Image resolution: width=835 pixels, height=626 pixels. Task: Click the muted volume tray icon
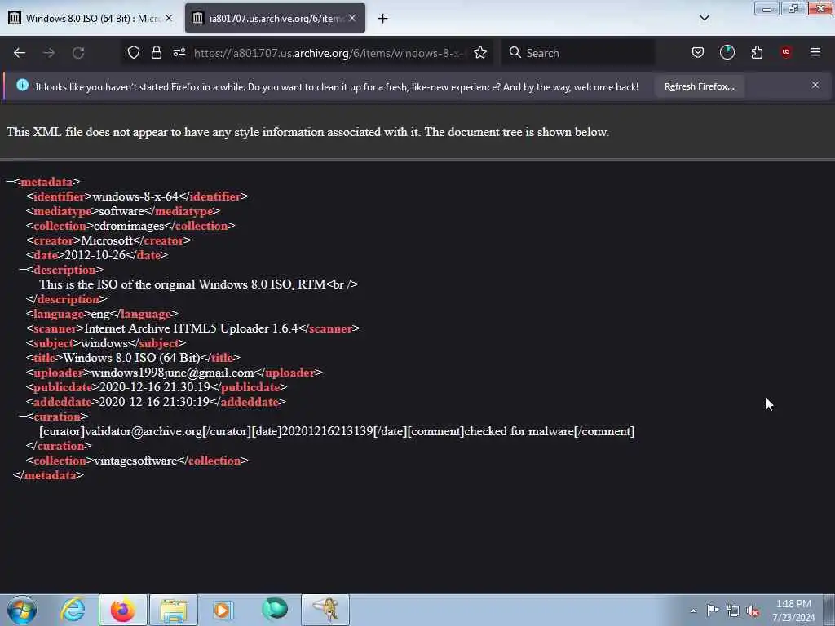753,611
